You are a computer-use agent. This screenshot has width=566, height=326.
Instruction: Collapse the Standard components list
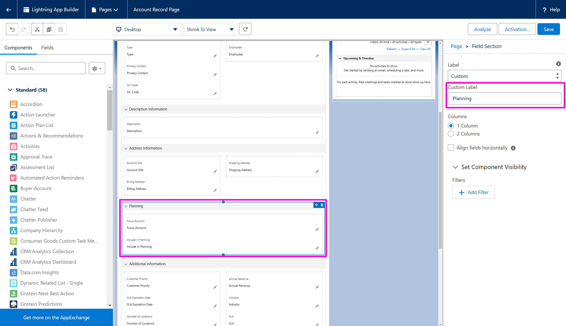click(x=10, y=90)
